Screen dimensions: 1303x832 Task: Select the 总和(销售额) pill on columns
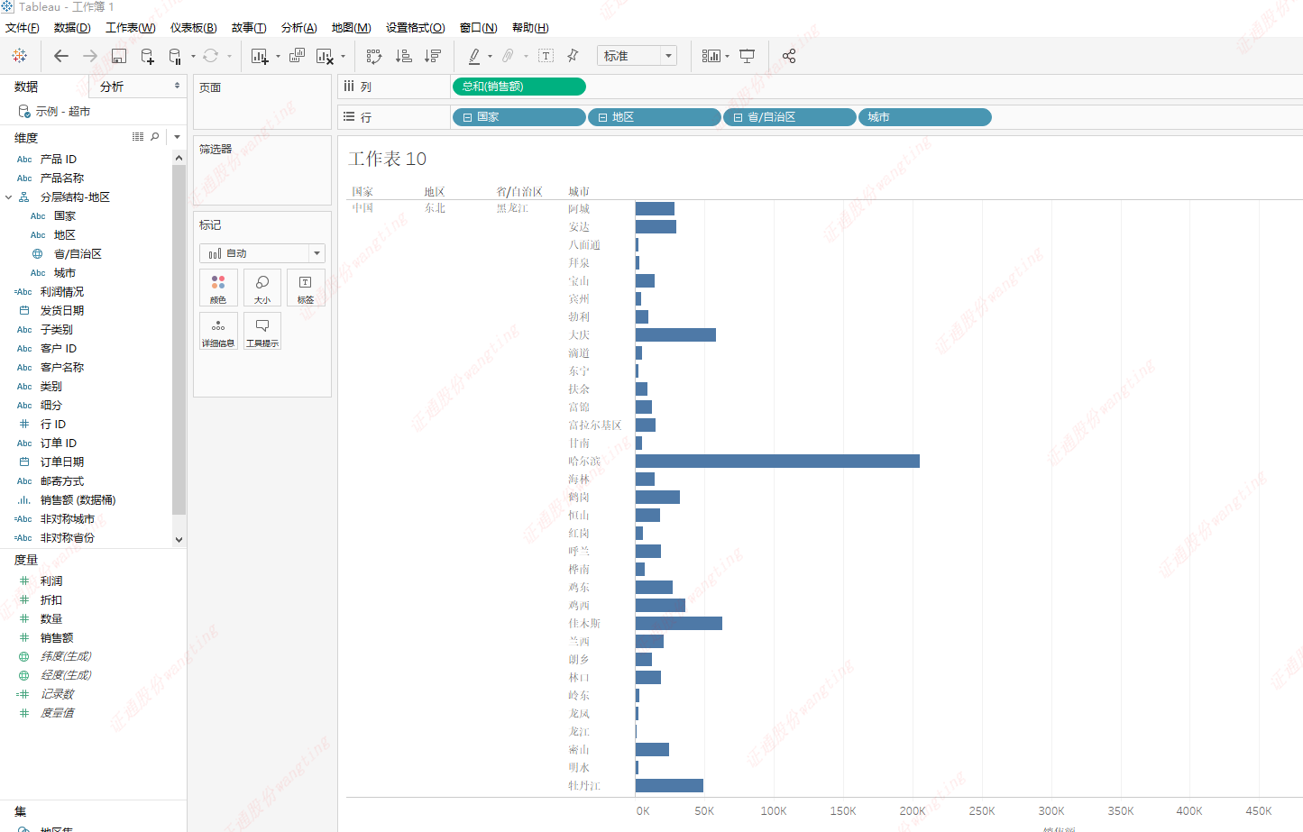tap(518, 87)
